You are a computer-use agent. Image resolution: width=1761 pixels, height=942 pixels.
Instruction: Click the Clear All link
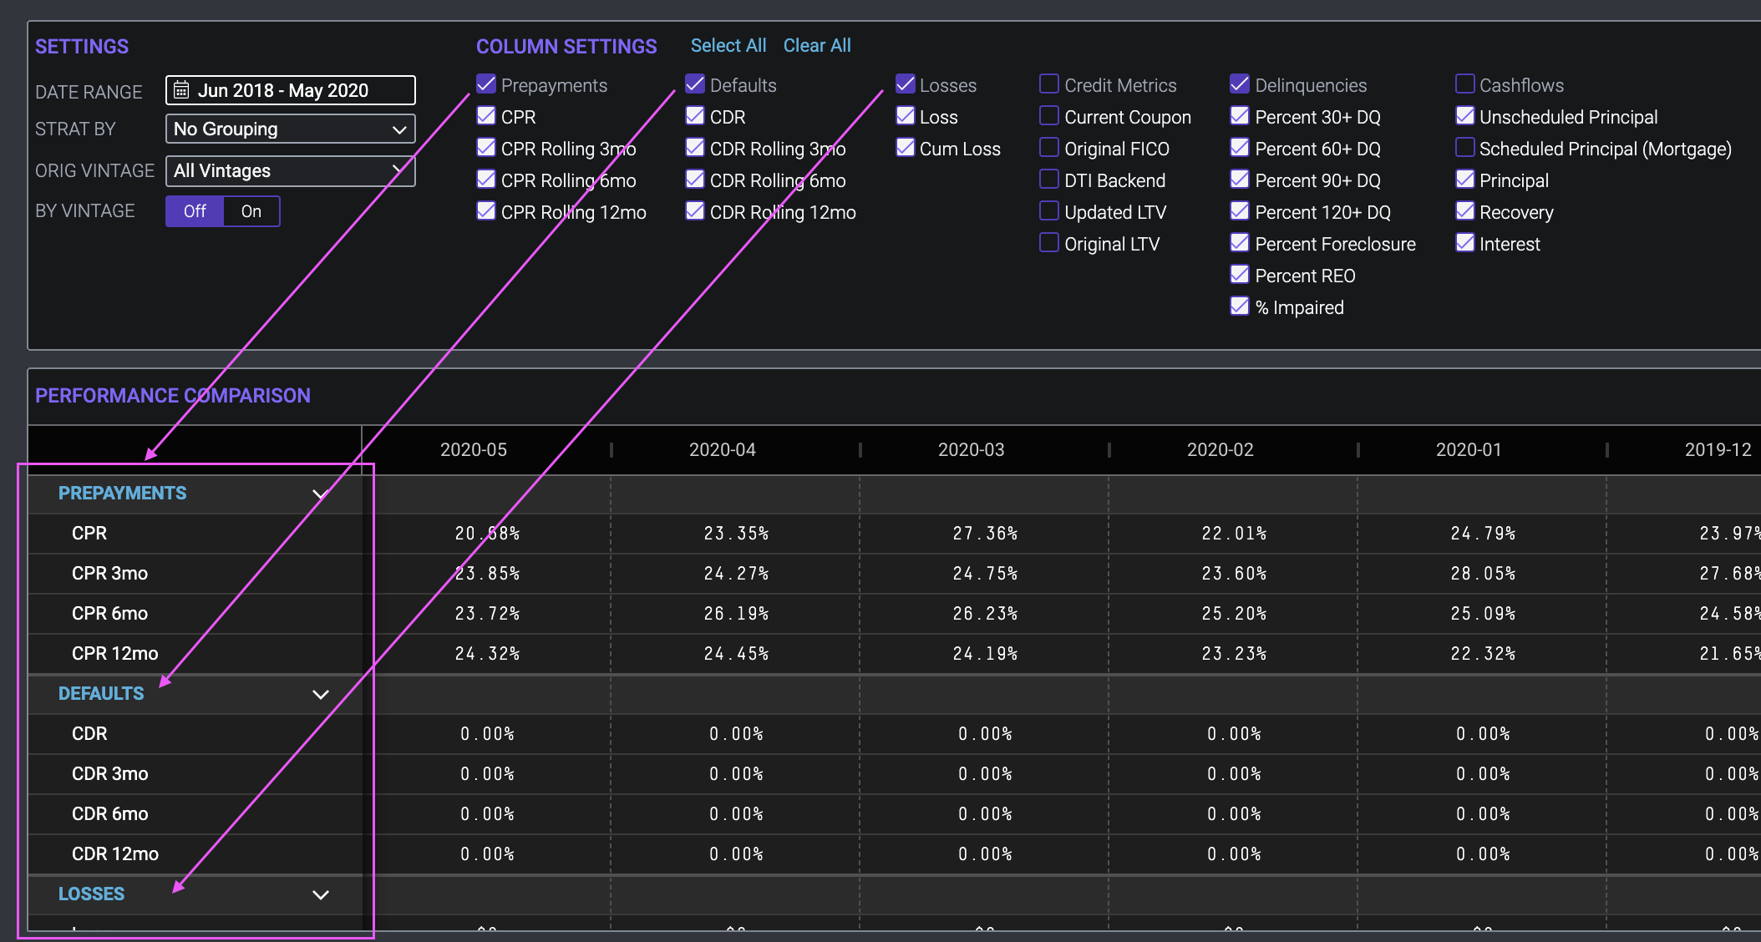(816, 46)
